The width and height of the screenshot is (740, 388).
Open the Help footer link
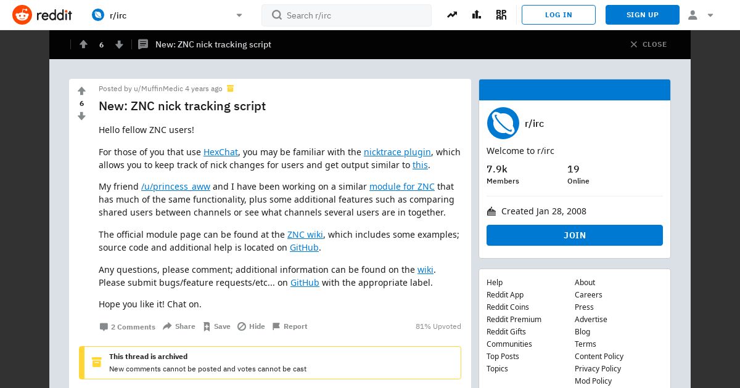495,283
